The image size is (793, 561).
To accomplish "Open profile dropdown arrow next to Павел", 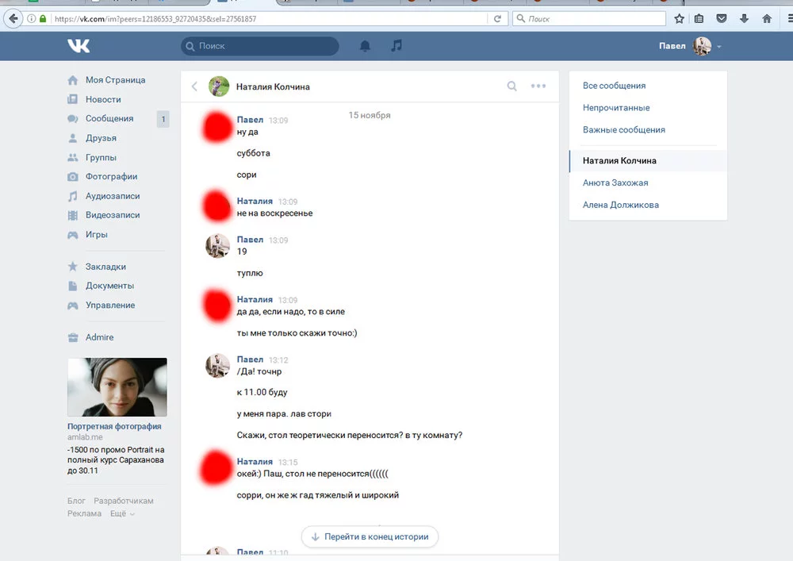I will coord(718,47).
